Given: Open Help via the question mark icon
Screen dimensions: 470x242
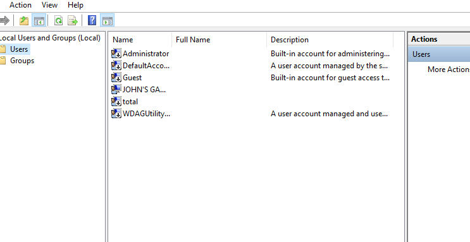Looking at the screenshot, I should (x=92, y=20).
